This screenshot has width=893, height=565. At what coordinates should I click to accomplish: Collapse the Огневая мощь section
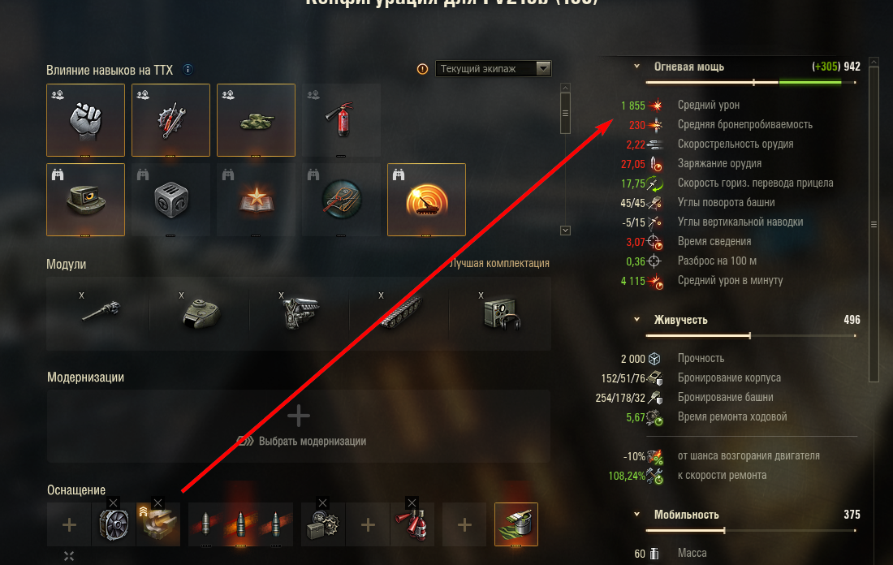636,67
